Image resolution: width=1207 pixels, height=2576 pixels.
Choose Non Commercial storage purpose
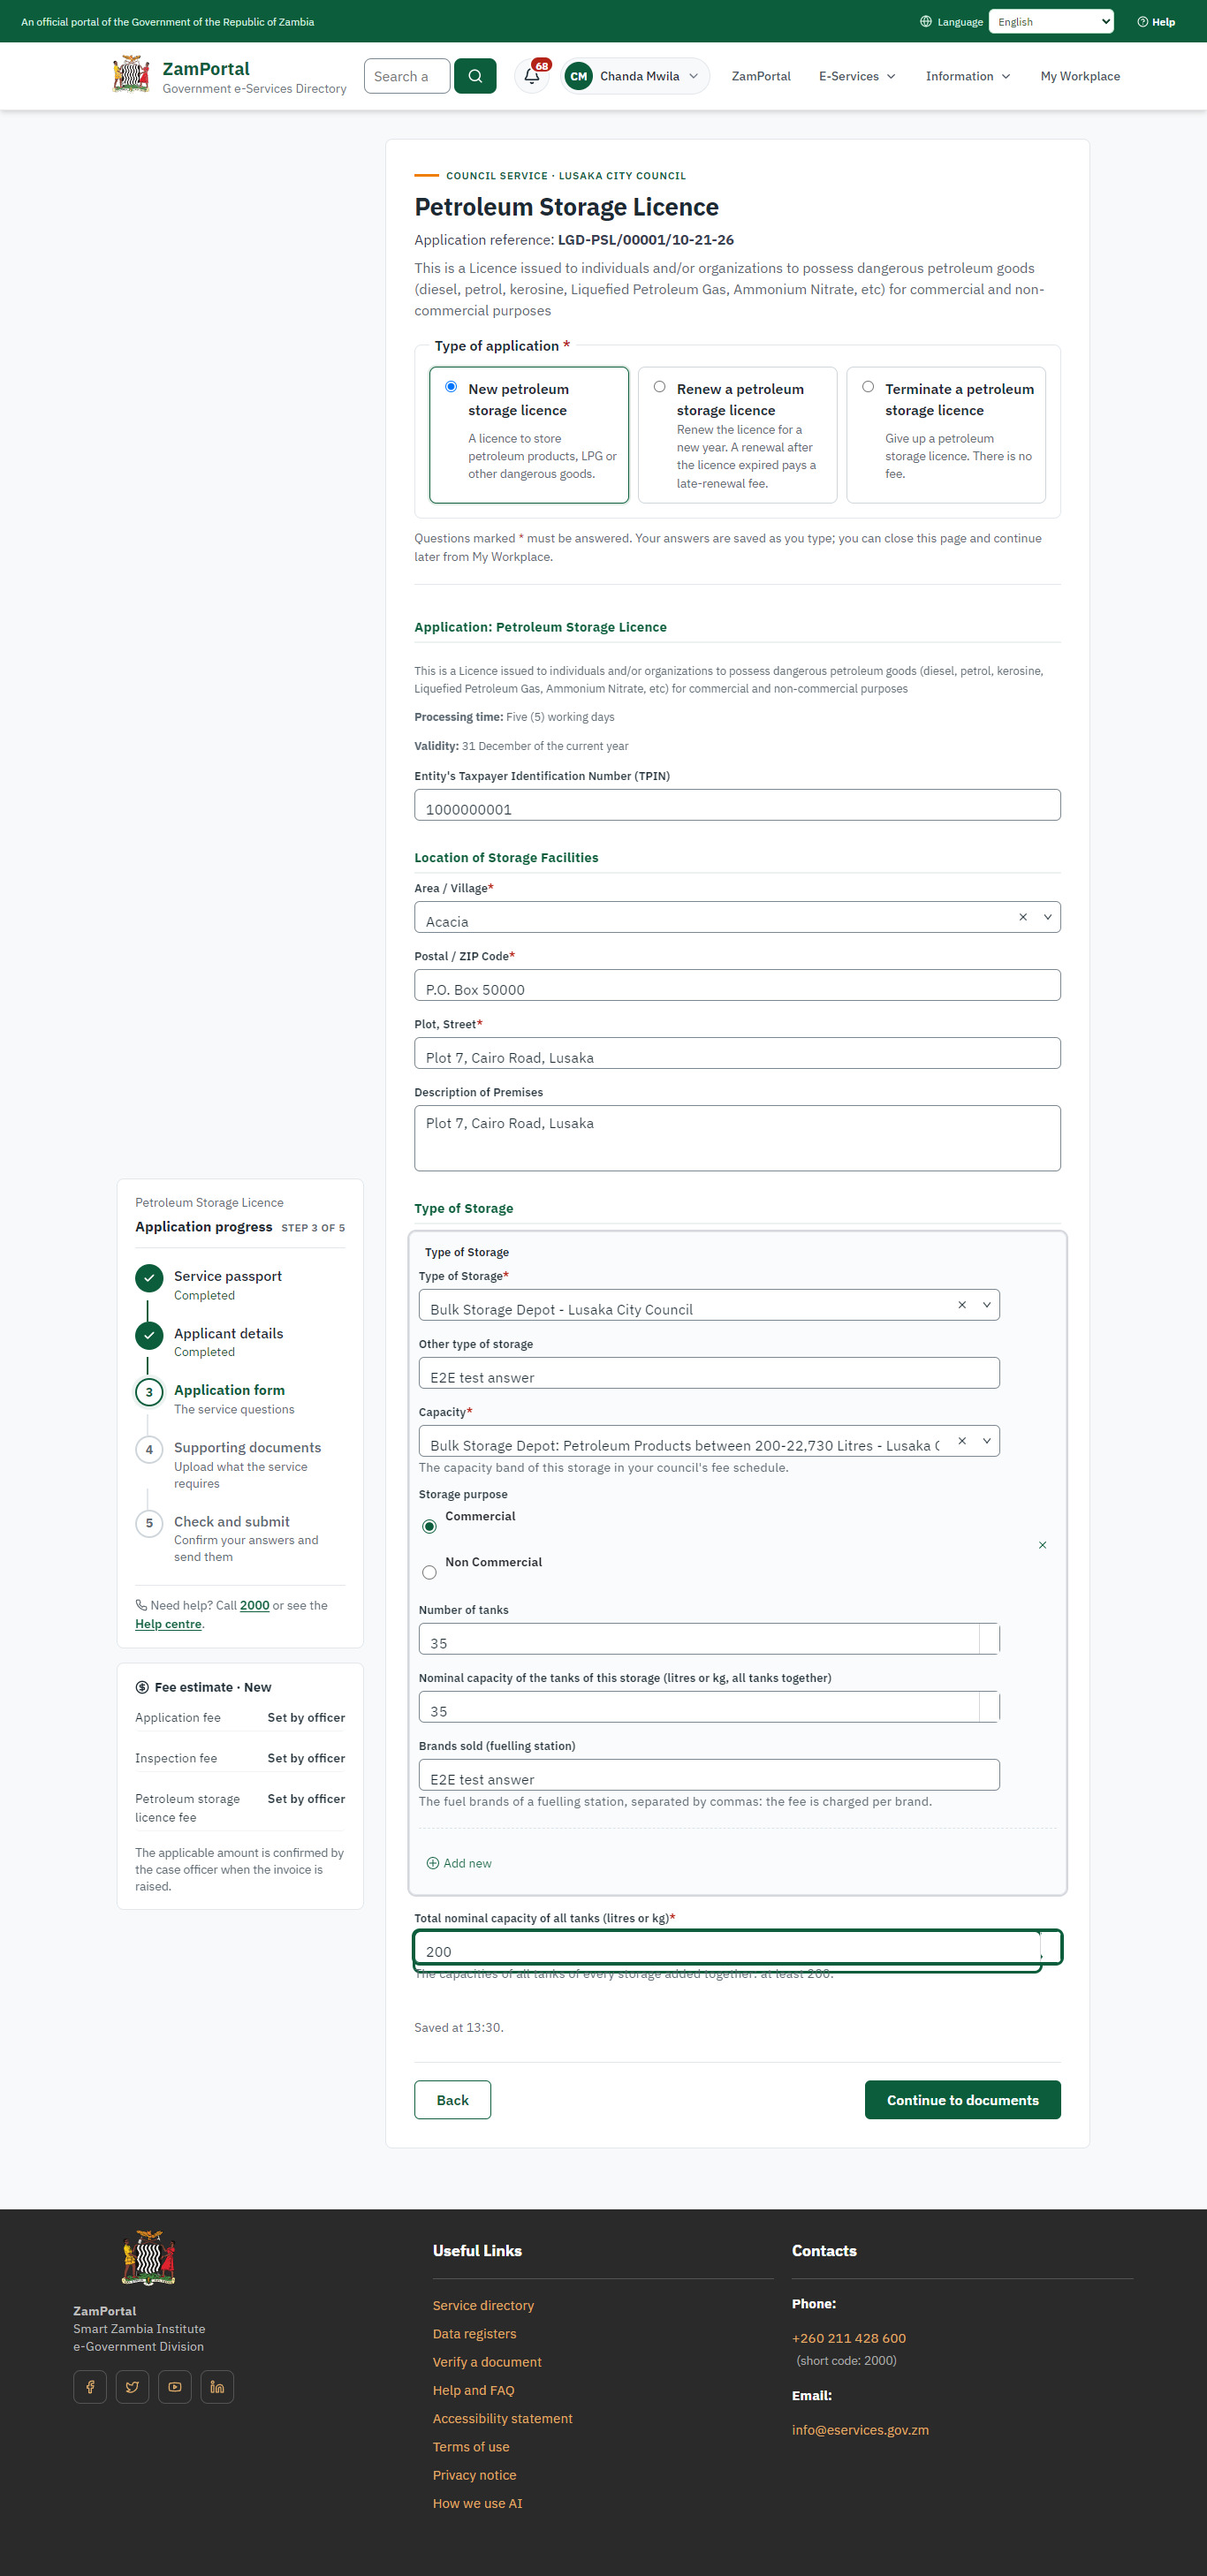[430, 1573]
